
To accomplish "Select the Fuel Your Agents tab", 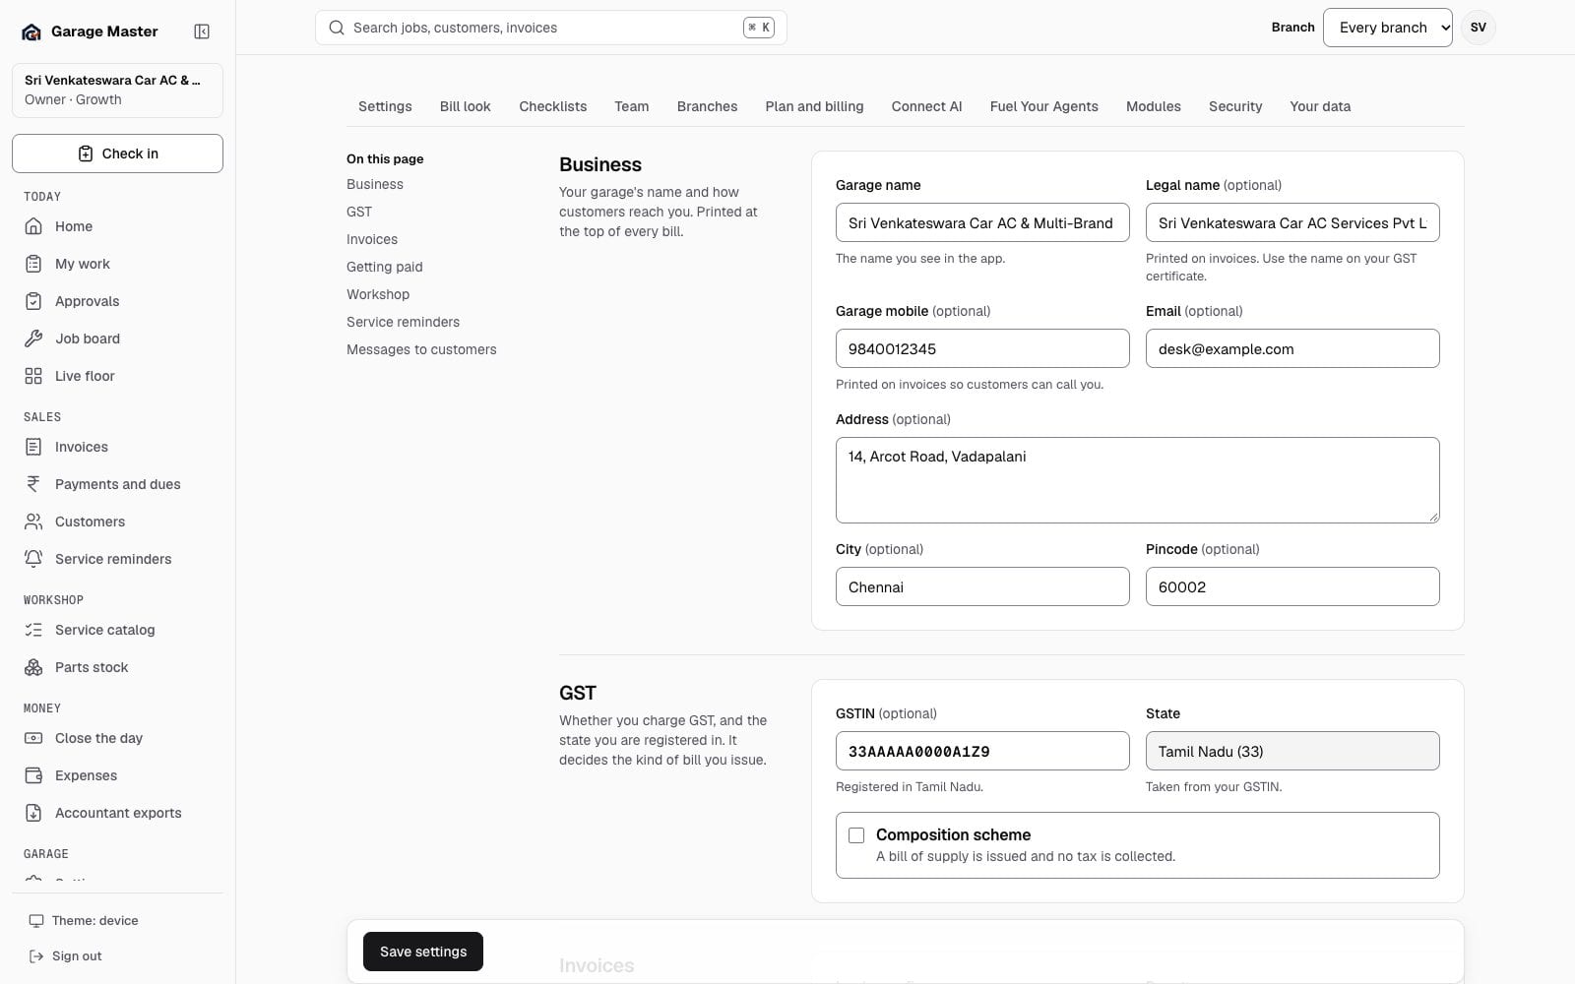I will pyautogui.click(x=1044, y=106).
